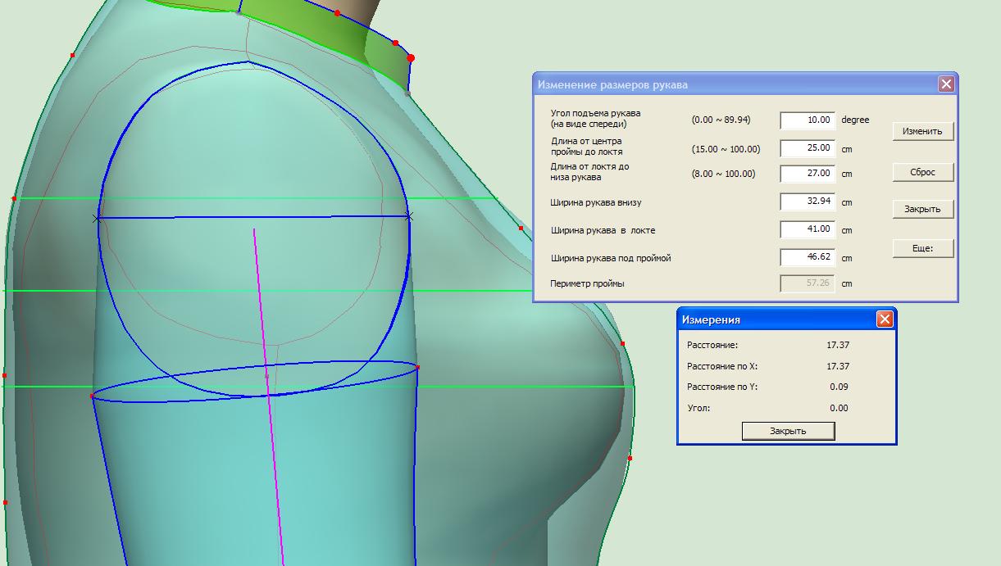
Task: Click the elbow-to-hem length field showing 27.00
Action: click(807, 174)
